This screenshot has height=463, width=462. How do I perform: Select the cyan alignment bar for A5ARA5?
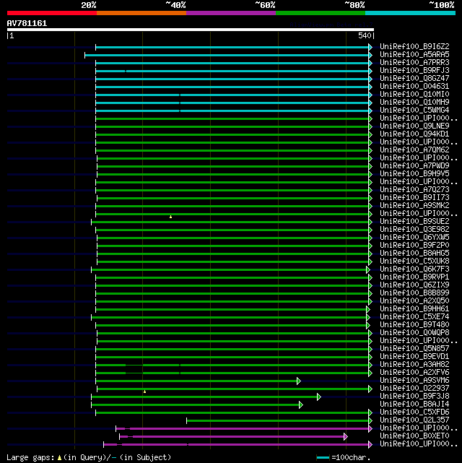coord(227,55)
